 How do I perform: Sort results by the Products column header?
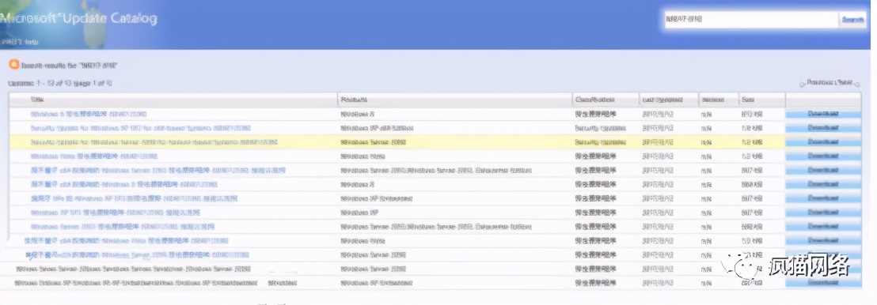click(x=354, y=100)
